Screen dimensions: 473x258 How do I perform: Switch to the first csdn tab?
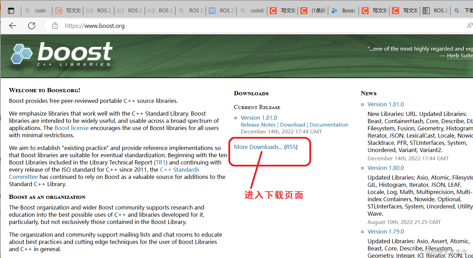[37, 10]
